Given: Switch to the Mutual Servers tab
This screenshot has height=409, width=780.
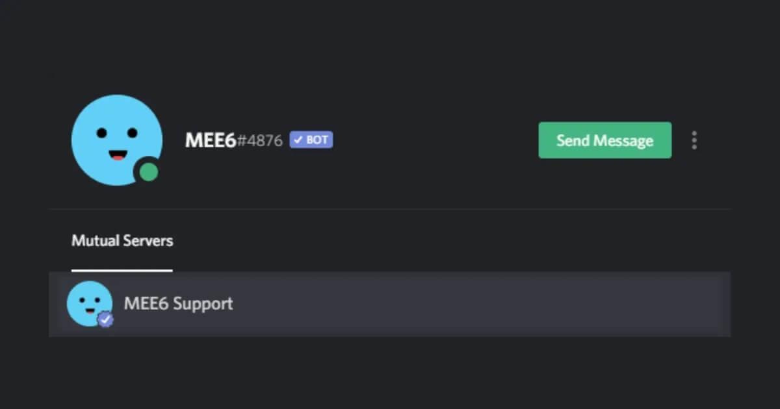Looking at the screenshot, I should tap(122, 241).
